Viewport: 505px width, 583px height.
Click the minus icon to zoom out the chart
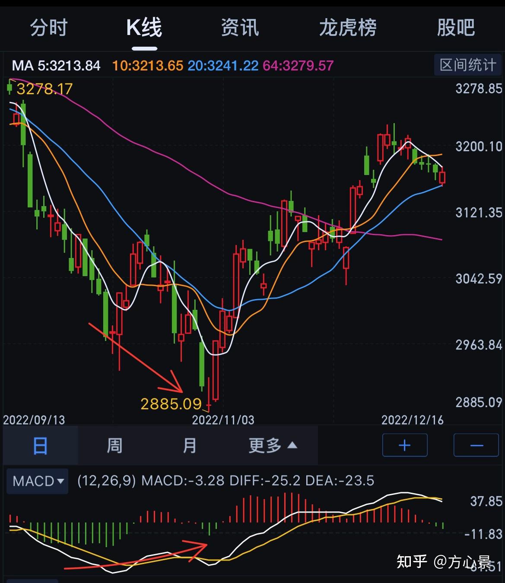coord(476,445)
